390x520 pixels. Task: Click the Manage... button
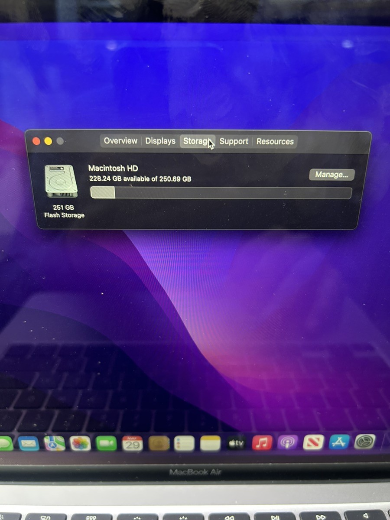332,175
